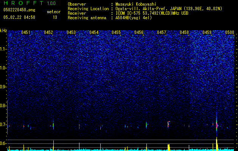
Task: Click the 'meteor' count label
Action: click(54, 12)
